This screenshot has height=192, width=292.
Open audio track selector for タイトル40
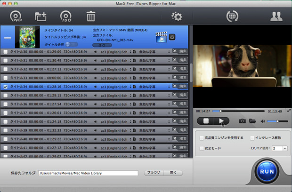tap(130, 139)
